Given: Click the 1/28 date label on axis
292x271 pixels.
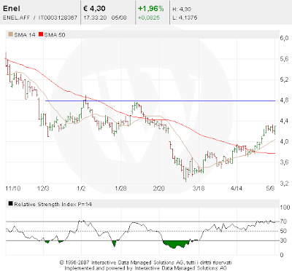Looking at the screenshot, I should coord(120,189).
